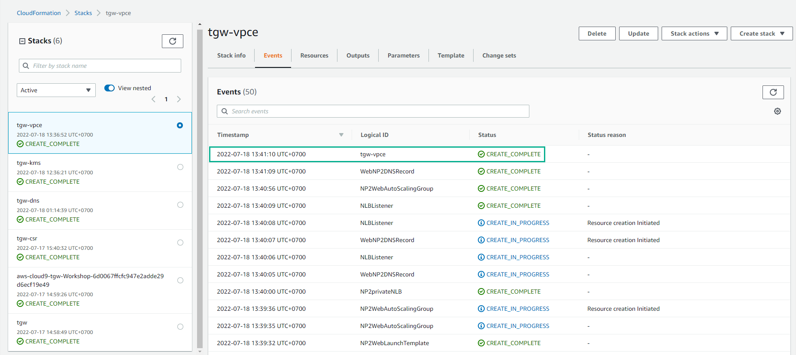Switch to the Events tab
This screenshot has height=355, width=796.
273,55
